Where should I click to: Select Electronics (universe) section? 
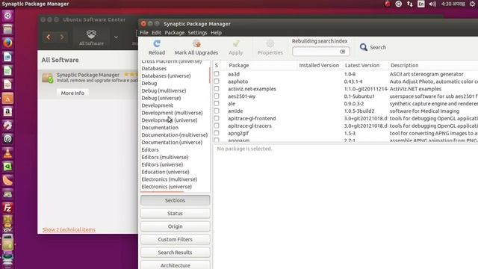pyautogui.click(x=167, y=187)
